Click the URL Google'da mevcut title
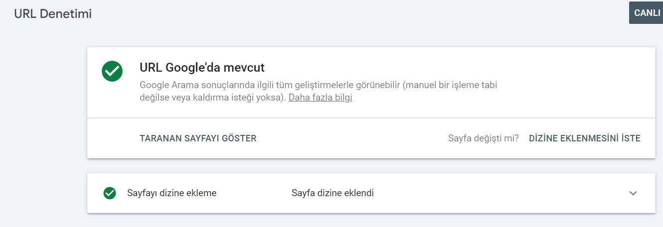663x227 pixels. (202, 67)
